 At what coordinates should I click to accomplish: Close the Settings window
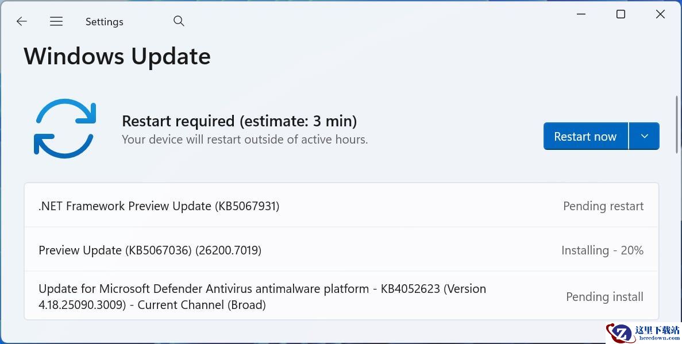click(x=660, y=14)
